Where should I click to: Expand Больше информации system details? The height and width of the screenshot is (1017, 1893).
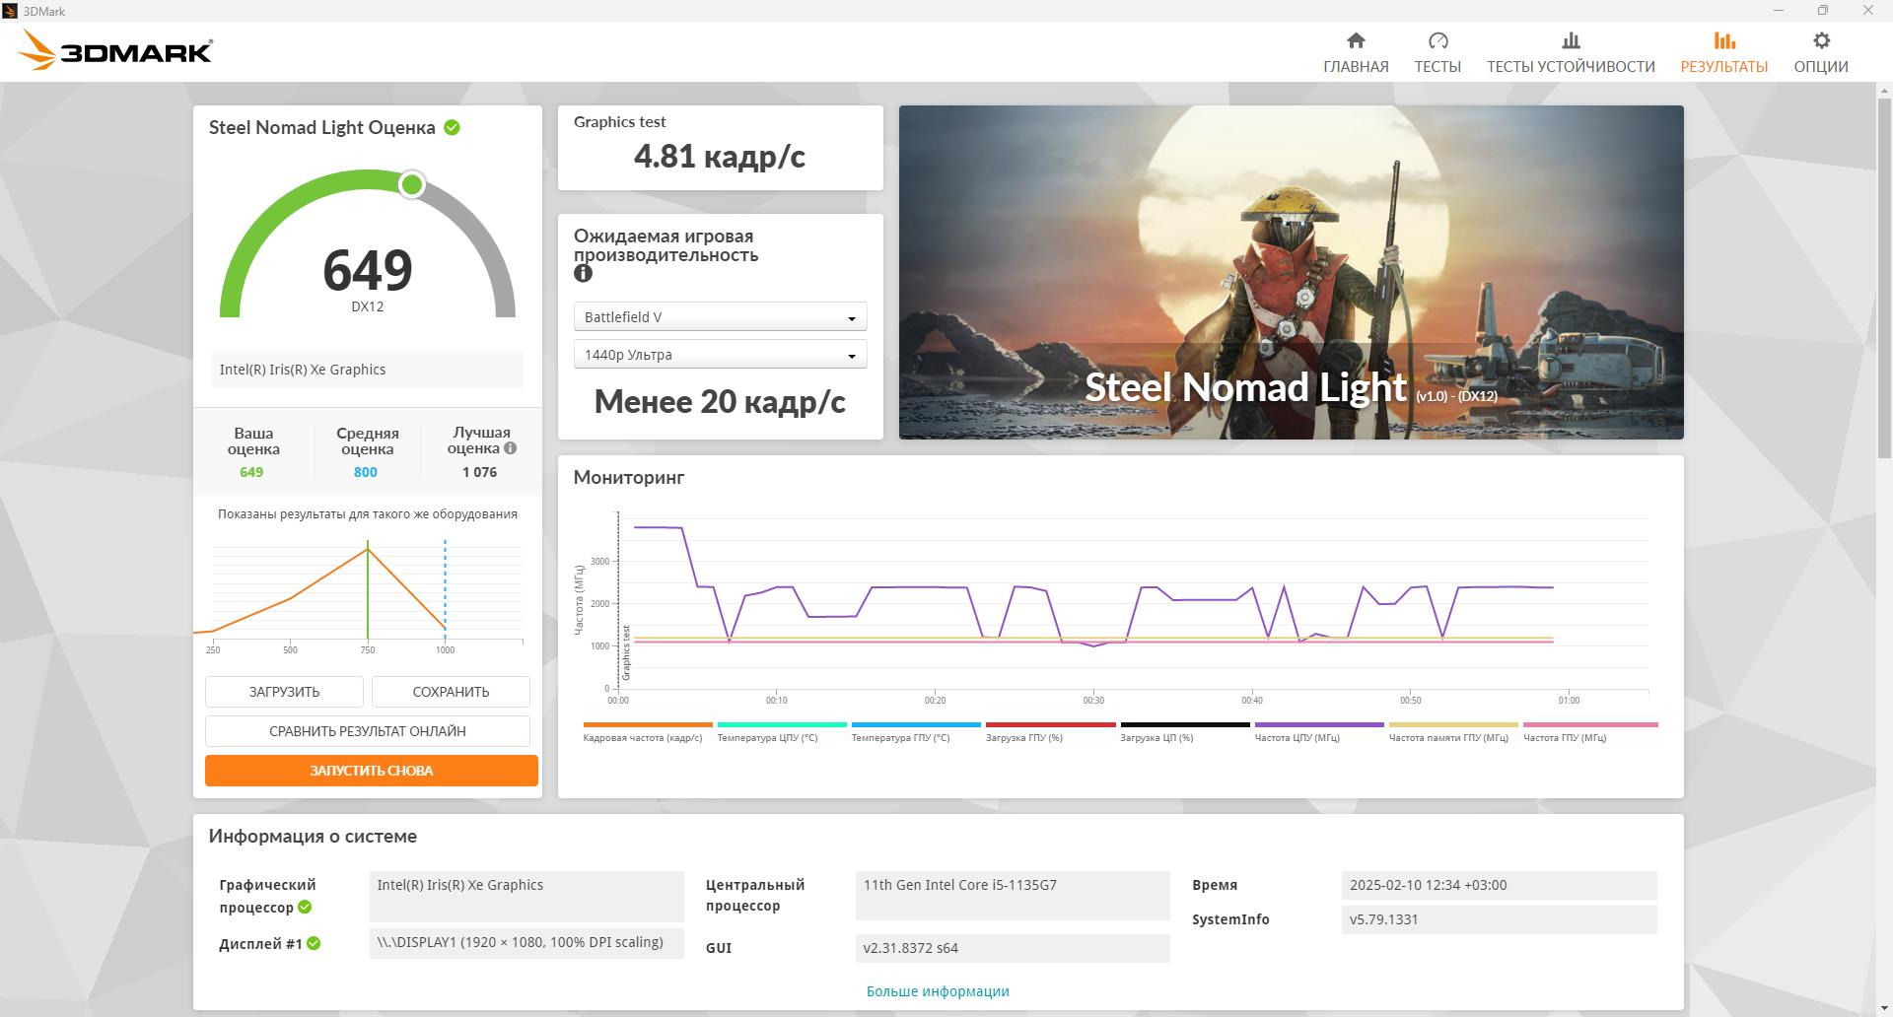pyautogui.click(x=938, y=991)
